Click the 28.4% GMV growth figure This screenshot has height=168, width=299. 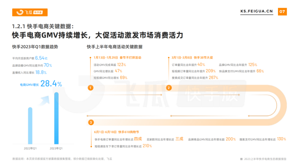pos(51,84)
